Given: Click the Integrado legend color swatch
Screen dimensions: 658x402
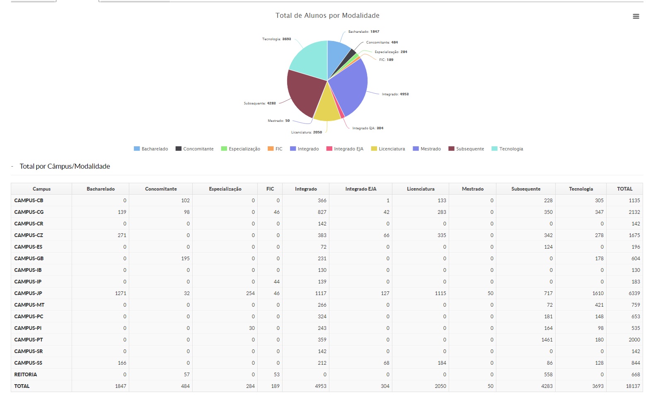Looking at the screenshot, I should tap(293, 149).
